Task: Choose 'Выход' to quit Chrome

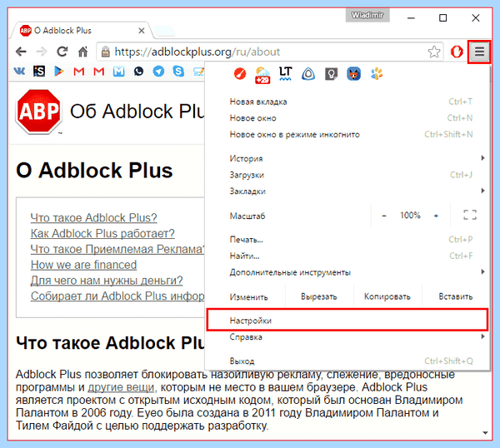Action: (347, 361)
